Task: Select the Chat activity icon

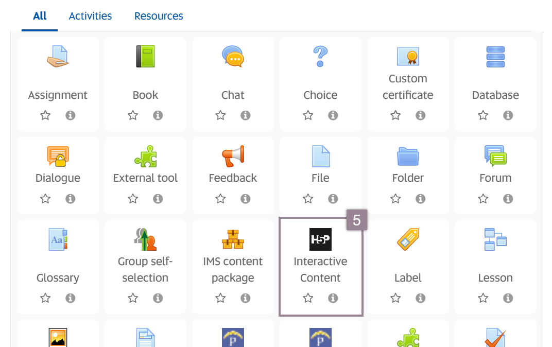Action: (x=233, y=57)
